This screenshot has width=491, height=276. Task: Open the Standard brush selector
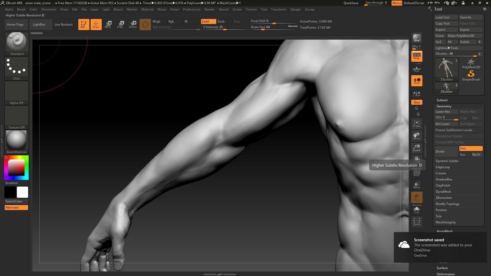click(x=17, y=44)
